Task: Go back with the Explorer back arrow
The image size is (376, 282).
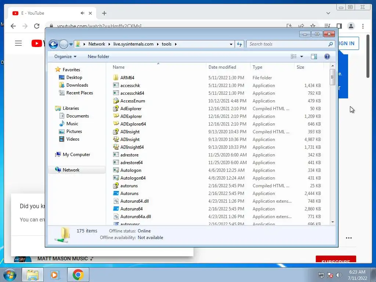Action: (x=53, y=44)
